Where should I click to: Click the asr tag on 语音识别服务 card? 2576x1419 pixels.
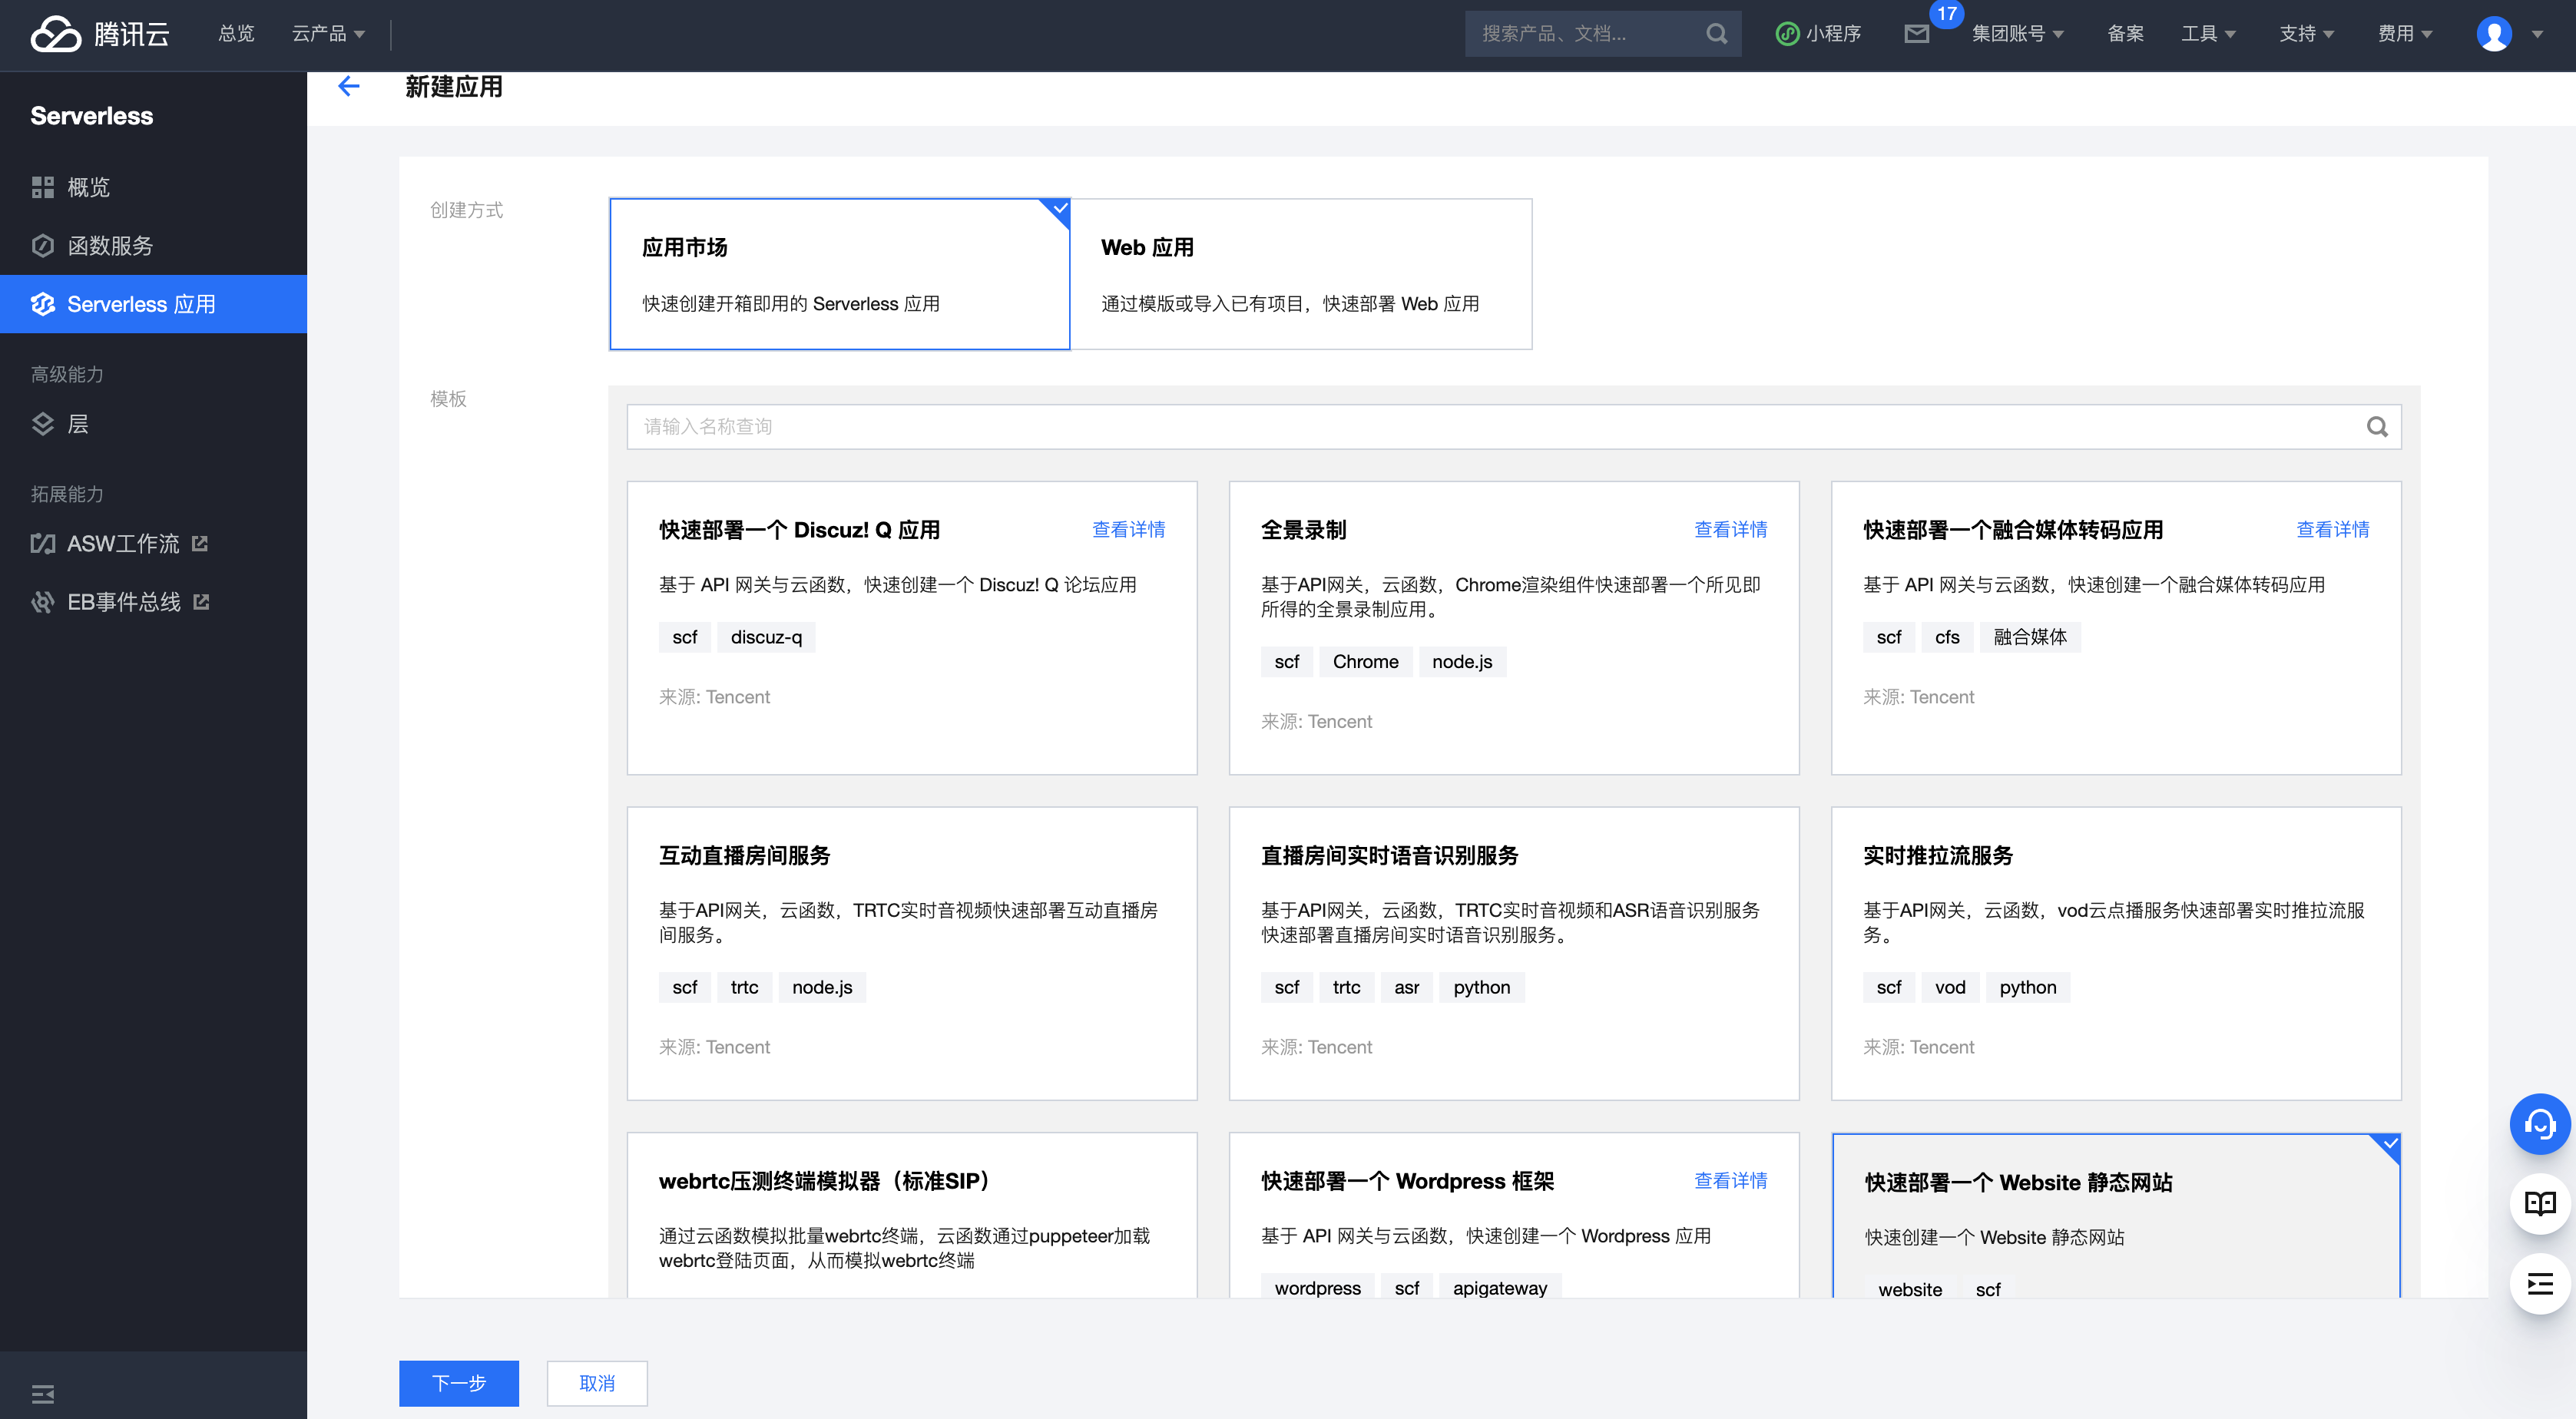point(1406,988)
